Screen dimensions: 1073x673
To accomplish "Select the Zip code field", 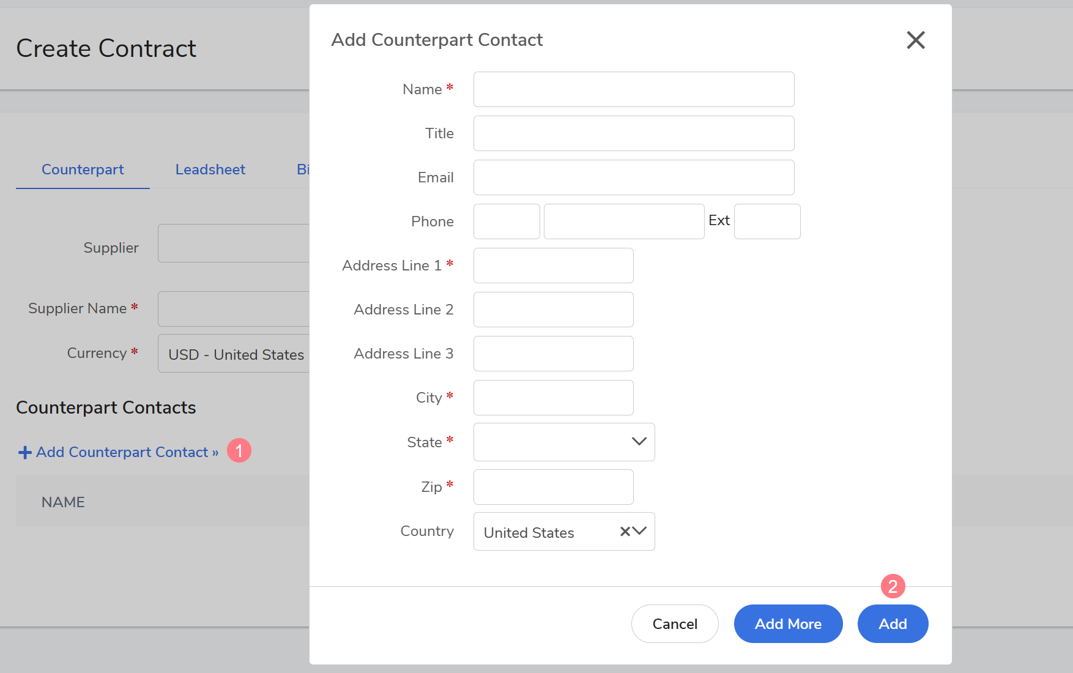I will pyautogui.click(x=553, y=487).
